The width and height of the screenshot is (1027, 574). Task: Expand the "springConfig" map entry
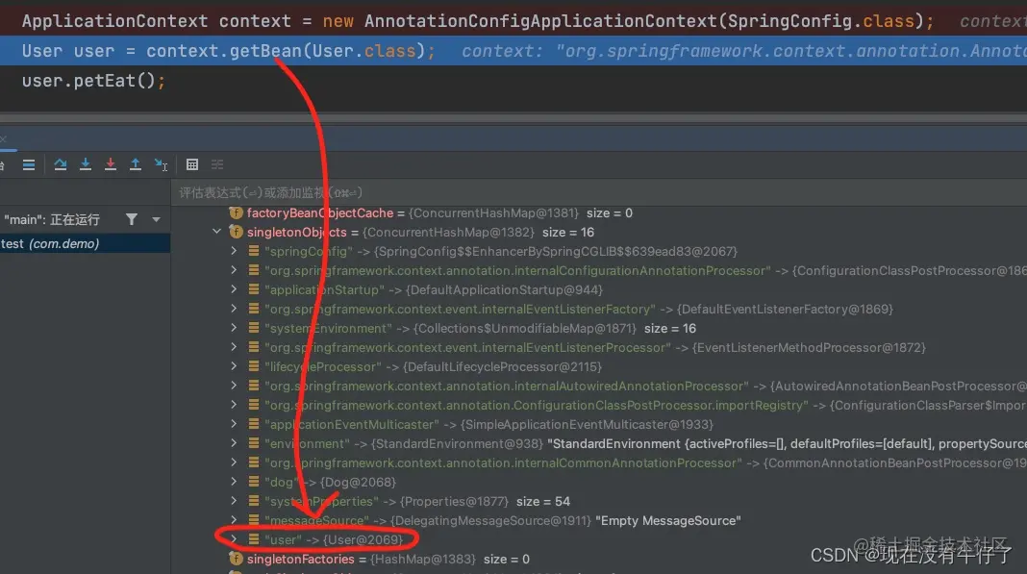[x=234, y=250]
